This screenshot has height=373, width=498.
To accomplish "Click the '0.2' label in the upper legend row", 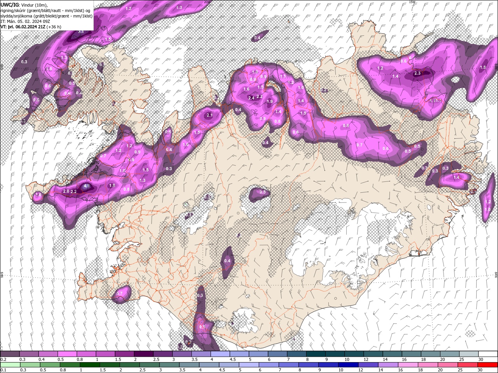I will pyautogui.click(x=3, y=359).
